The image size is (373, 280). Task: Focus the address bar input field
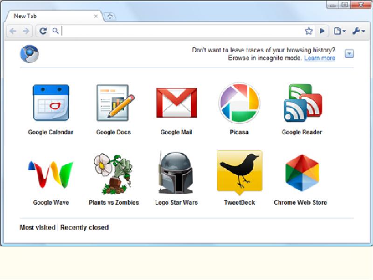coord(182,31)
